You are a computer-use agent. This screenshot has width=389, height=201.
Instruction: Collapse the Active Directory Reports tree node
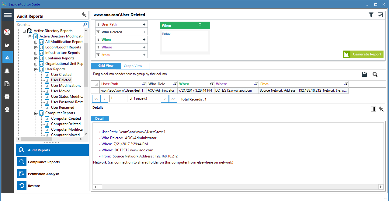[24, 31]
